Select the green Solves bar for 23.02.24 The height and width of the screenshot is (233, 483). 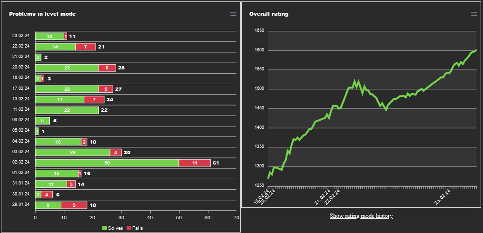tap(49, 36)
